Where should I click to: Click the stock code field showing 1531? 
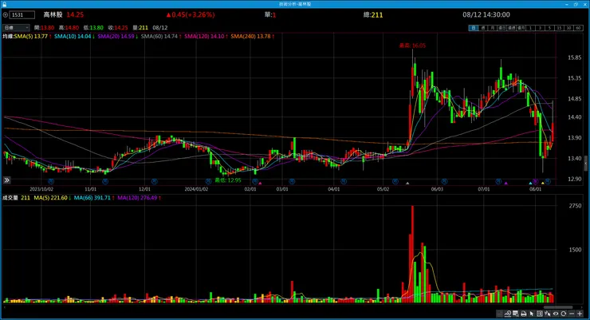point(22,15)
